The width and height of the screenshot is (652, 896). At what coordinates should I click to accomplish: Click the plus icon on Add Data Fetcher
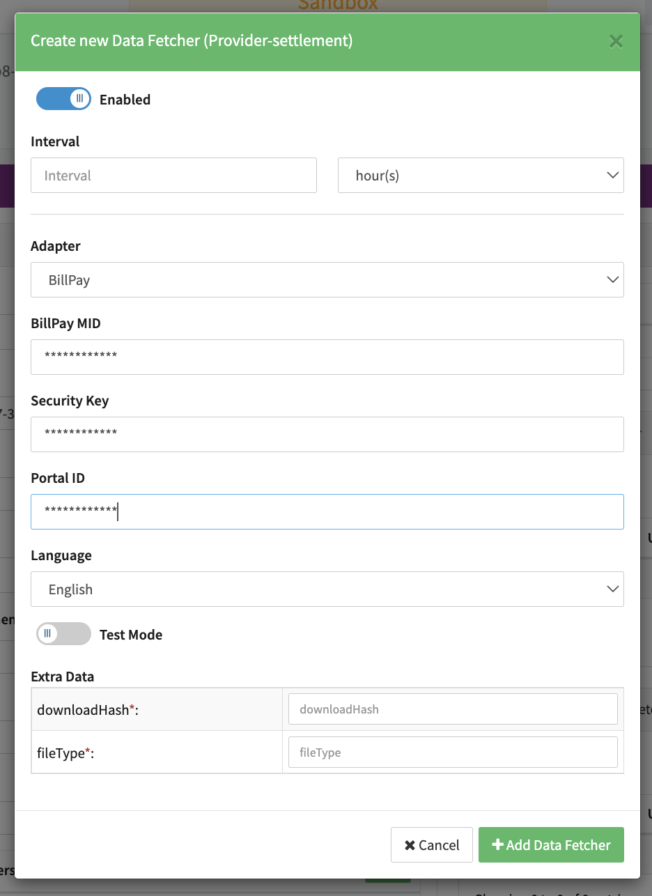coord(497,845)
